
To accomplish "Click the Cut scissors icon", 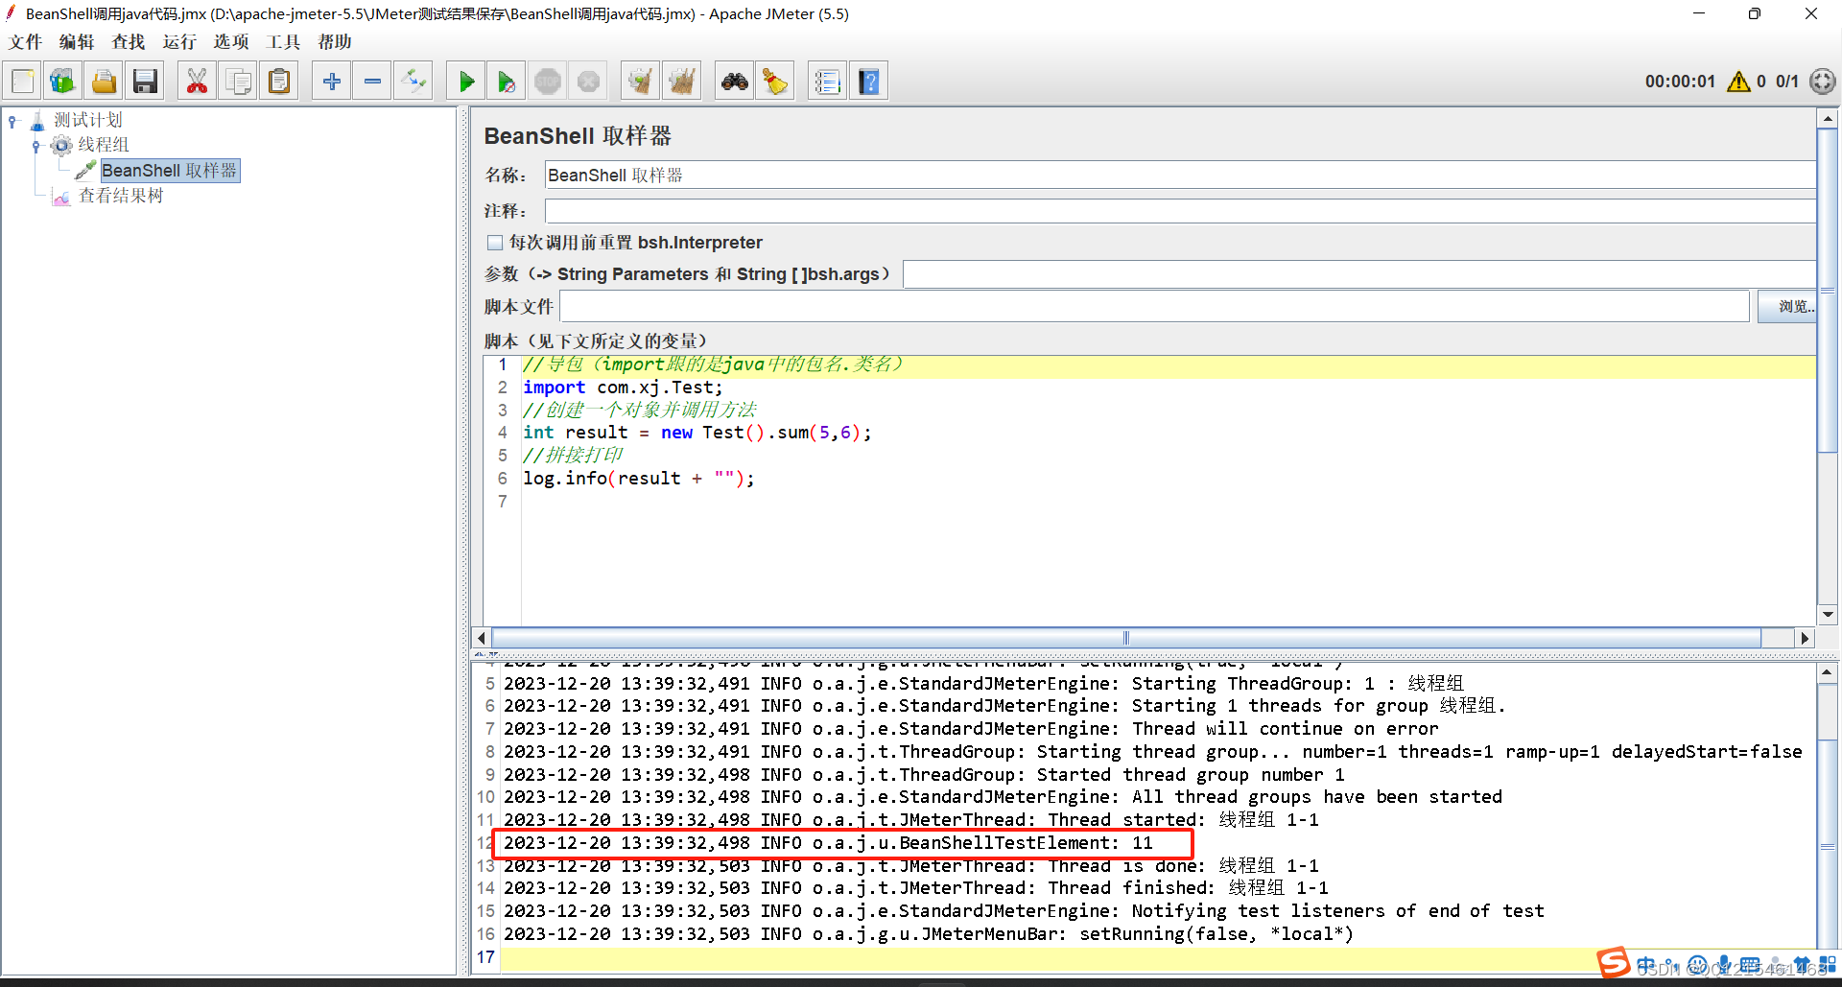I will (x=197, y=82).
